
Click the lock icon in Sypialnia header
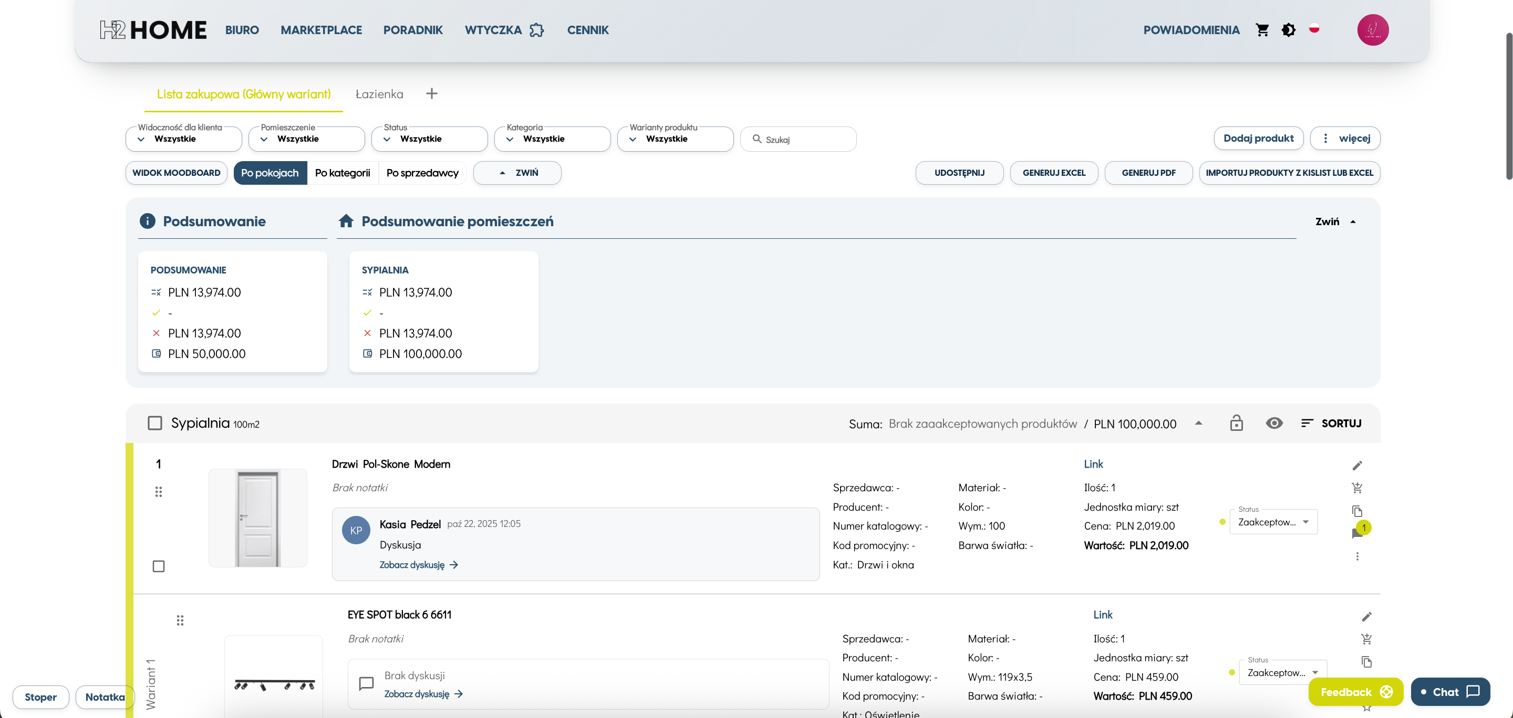point(1236,423)
